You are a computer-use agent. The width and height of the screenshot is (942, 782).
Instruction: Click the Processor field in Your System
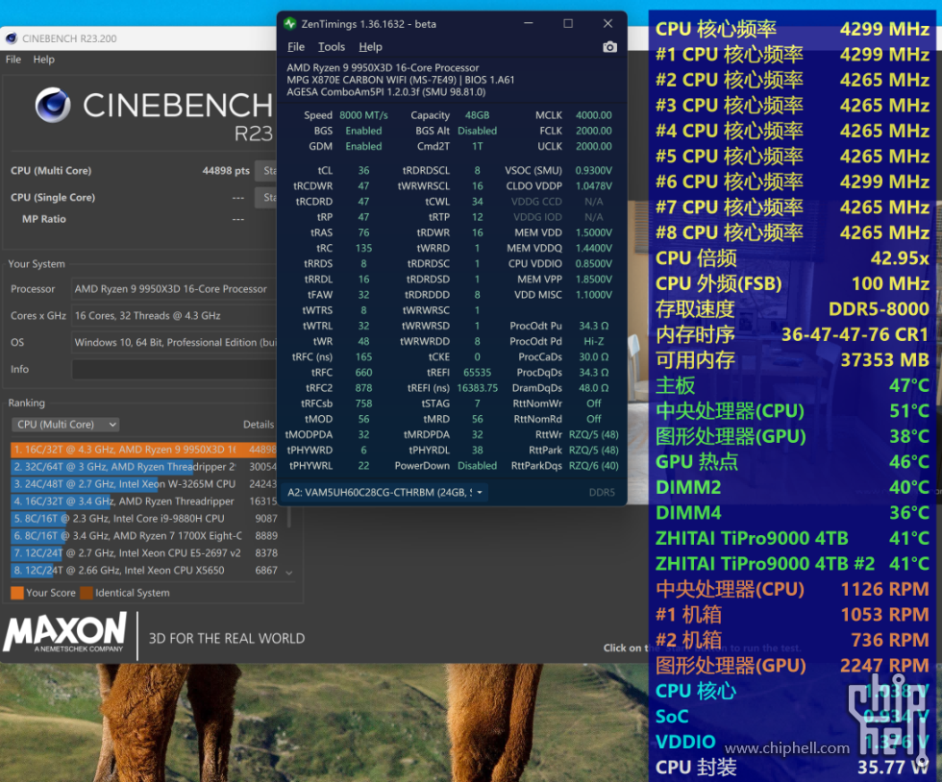pyautogui.click(x=174, y=289)
